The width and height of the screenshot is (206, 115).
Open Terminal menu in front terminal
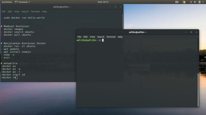click(111, 37)
